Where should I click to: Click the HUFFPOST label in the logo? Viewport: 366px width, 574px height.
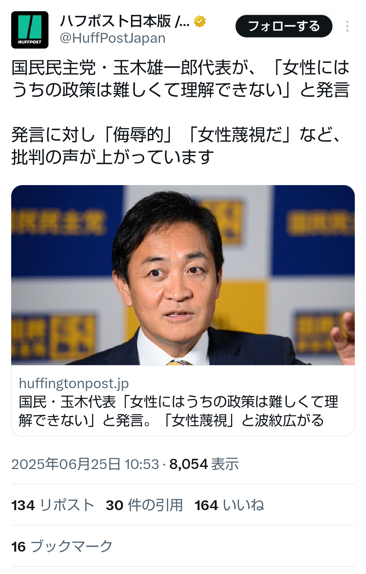tap(30, 42)
